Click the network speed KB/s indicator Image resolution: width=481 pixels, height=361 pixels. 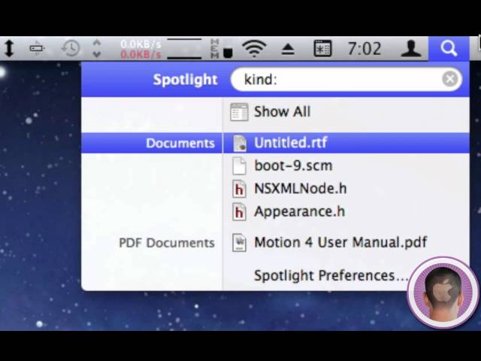point(141,49)
